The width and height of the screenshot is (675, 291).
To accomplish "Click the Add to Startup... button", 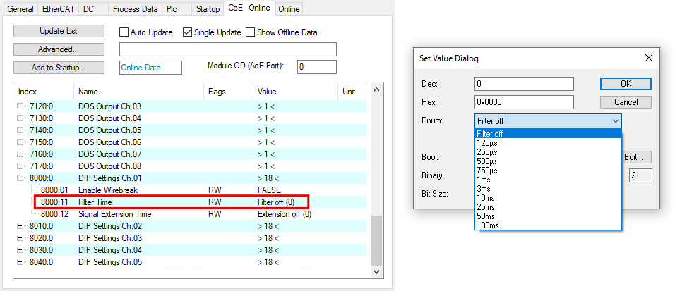I will click(x=59, y=68).
